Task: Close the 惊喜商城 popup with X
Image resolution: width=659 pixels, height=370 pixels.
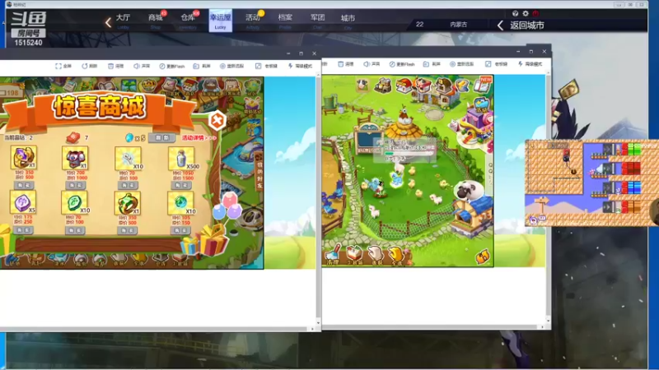Action: coord(217,121)
